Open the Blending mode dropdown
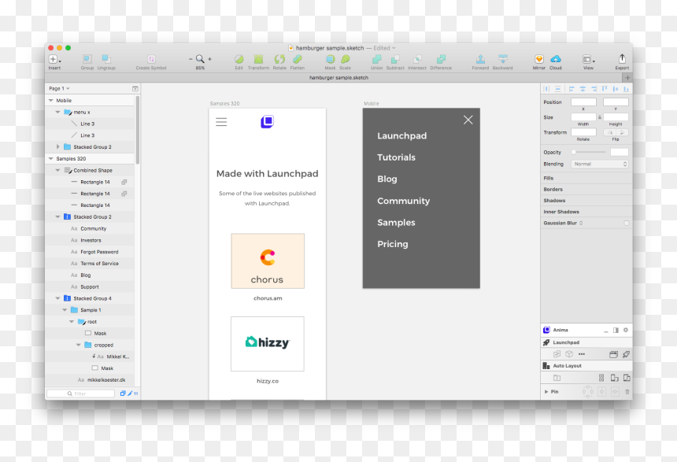 [599, 164]
